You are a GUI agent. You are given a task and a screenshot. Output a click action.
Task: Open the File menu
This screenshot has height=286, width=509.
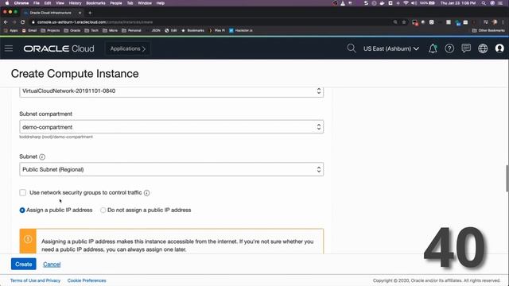(37, 3)
